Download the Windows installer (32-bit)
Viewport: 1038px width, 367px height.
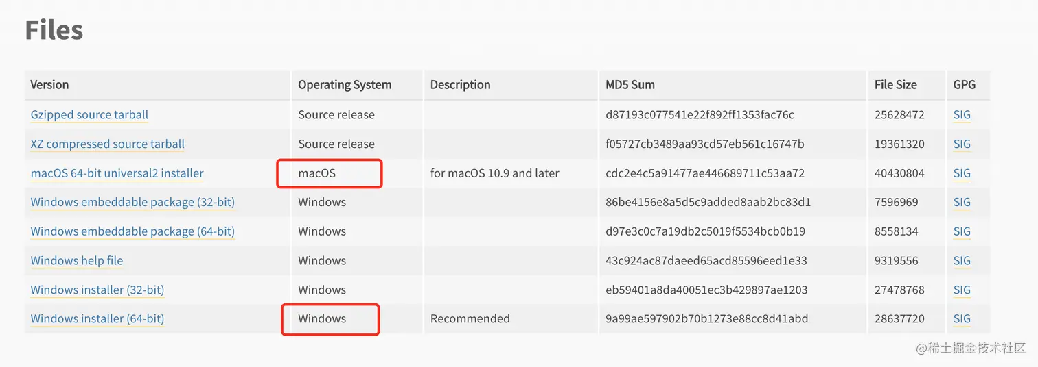(97, 290)
